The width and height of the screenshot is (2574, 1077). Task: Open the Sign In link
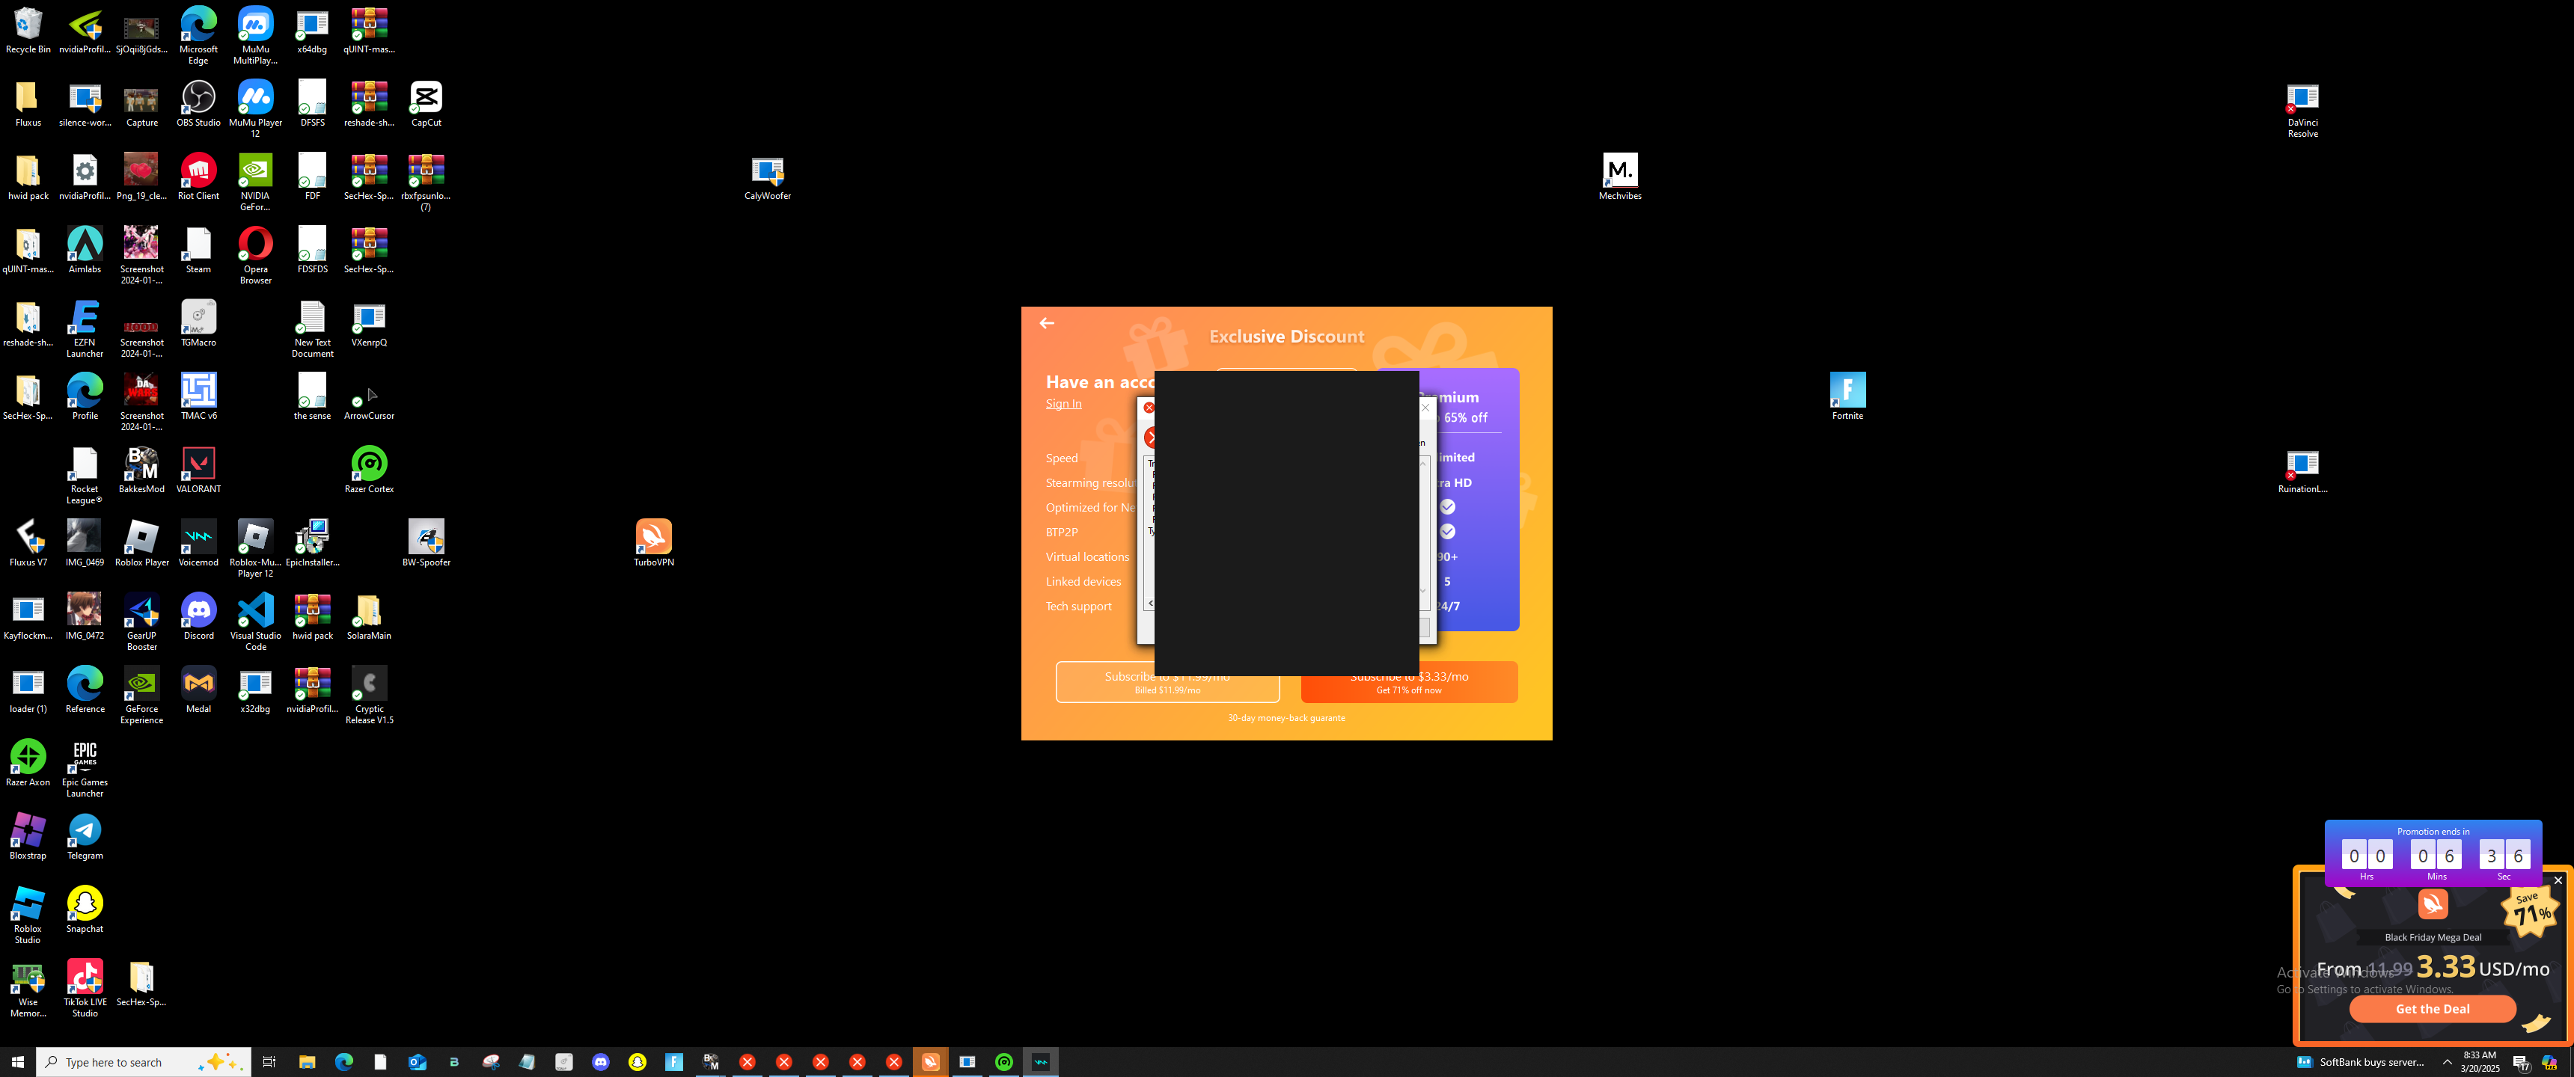click(x=1063, y=404)
